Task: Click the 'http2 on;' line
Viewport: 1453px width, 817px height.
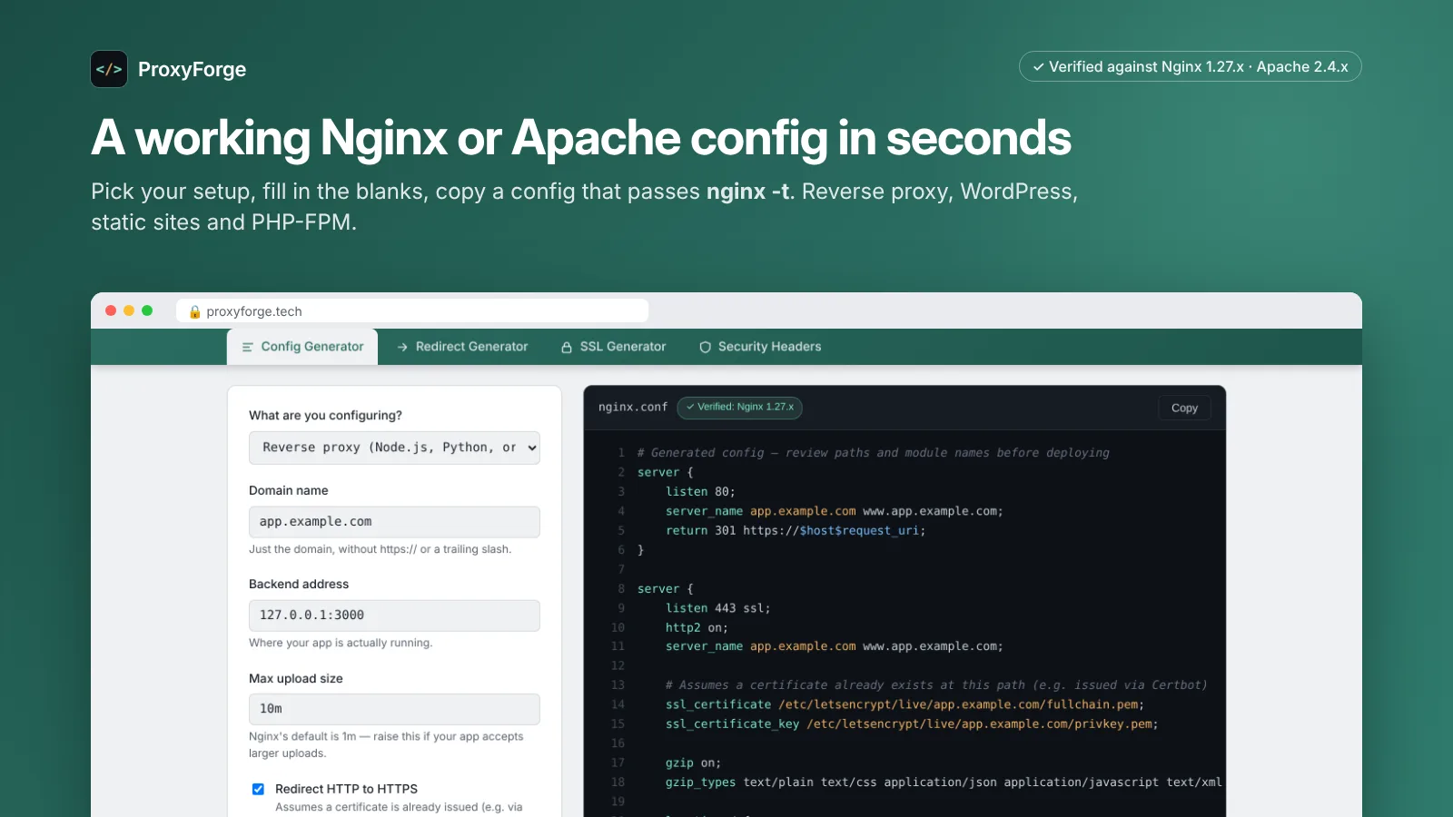Action: [x=697, y=627]
